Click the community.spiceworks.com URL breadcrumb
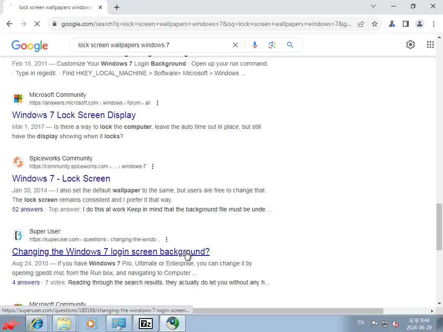The height and width of the screenshot is (332, 443). [x=87, y=166]
